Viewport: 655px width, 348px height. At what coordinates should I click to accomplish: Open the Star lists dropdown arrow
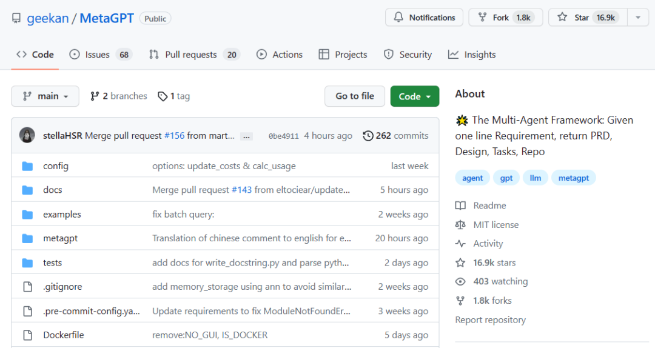(x=638, y=18)
